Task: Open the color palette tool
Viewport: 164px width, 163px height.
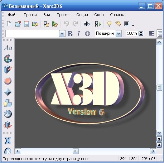Action: pyautogui.click(x=8, y=59)
